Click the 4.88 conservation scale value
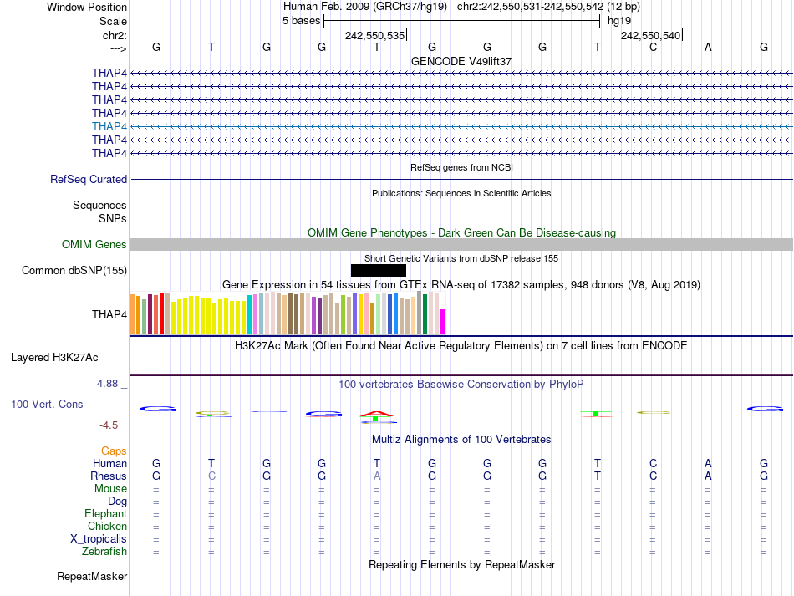Screen dimensions: 794x596 coord(107,384)
